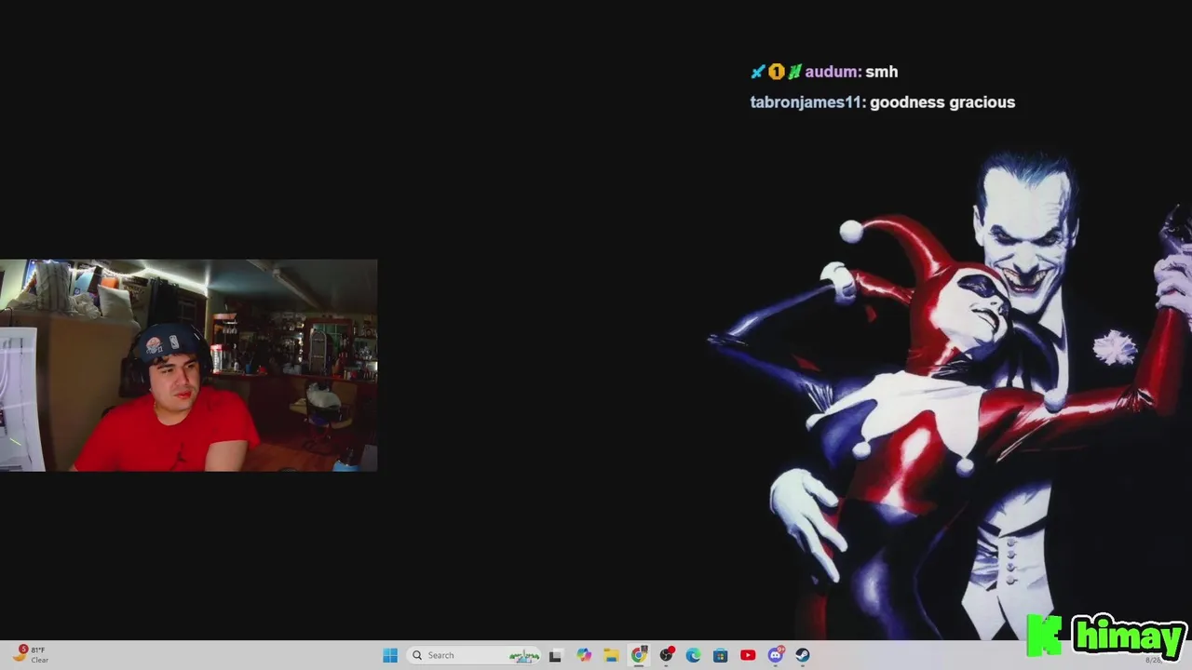Launch Copilot from the taskbar
This screenshot has width=1192, height=670.
tap(584, 655)
